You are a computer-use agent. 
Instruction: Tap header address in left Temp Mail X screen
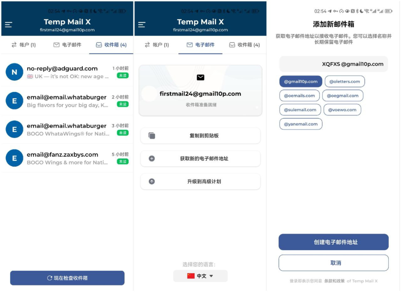tap(67, 30)
